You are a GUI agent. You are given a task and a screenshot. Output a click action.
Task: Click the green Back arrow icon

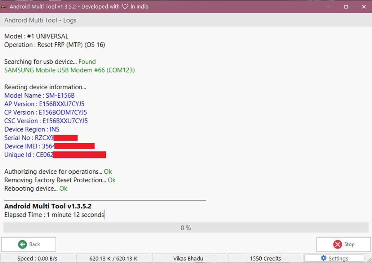(x=22, y=244)
